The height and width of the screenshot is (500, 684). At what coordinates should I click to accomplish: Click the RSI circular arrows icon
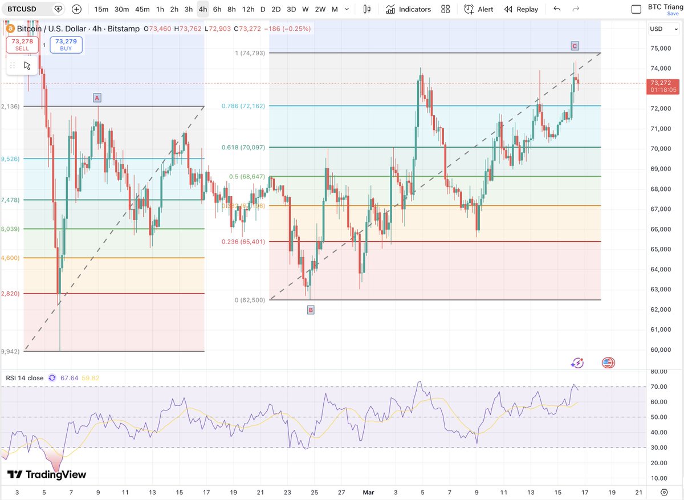coord(52,377)
